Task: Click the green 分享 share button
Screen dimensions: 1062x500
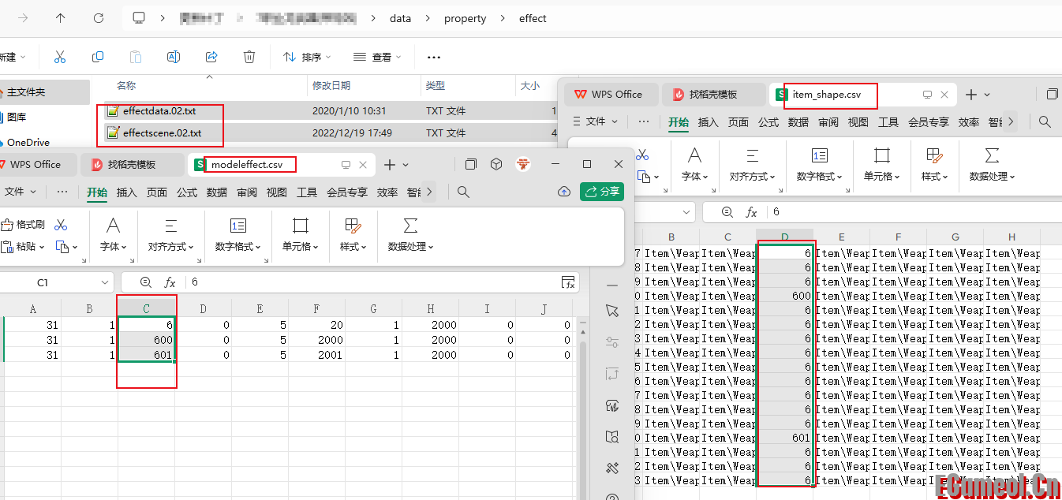Action: tap(602, 192)
